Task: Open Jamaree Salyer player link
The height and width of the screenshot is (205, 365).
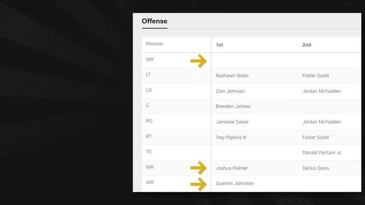Action: coord(232,122)
